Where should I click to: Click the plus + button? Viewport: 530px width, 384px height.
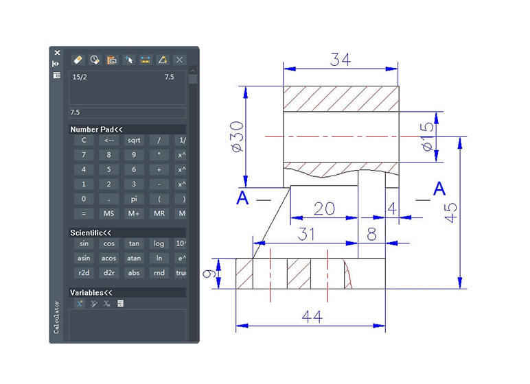click(159, 169)
